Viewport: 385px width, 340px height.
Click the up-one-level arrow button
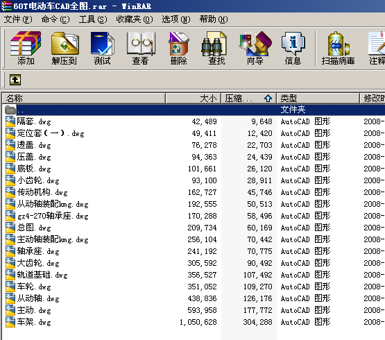coord(15,80)
